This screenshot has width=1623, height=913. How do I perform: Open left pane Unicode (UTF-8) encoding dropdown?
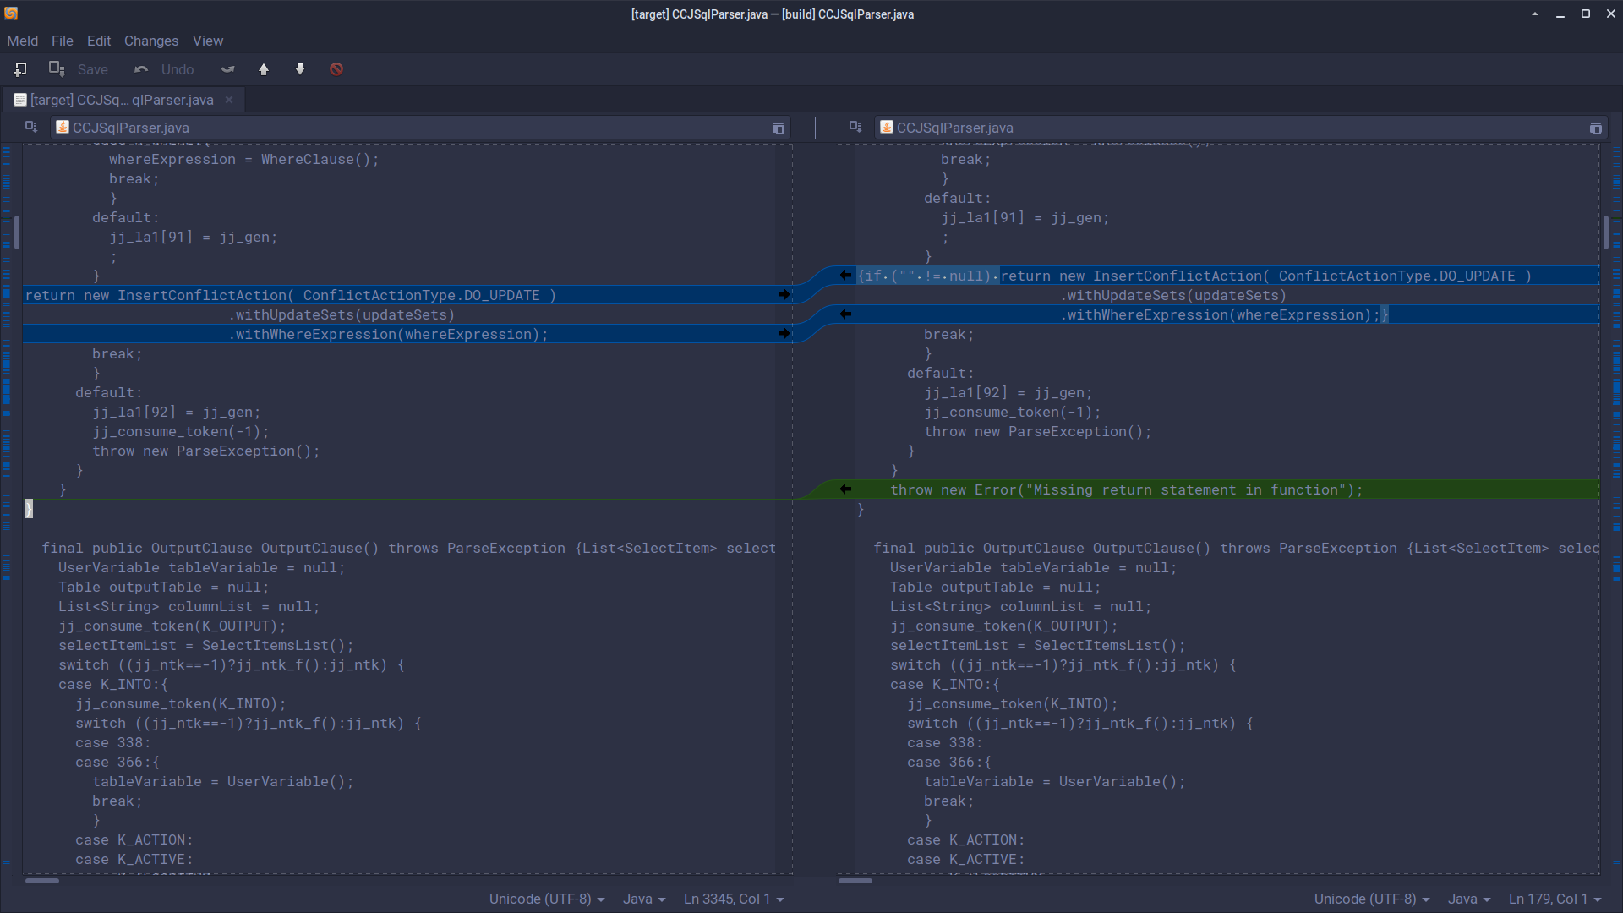(x=547, y=899)
